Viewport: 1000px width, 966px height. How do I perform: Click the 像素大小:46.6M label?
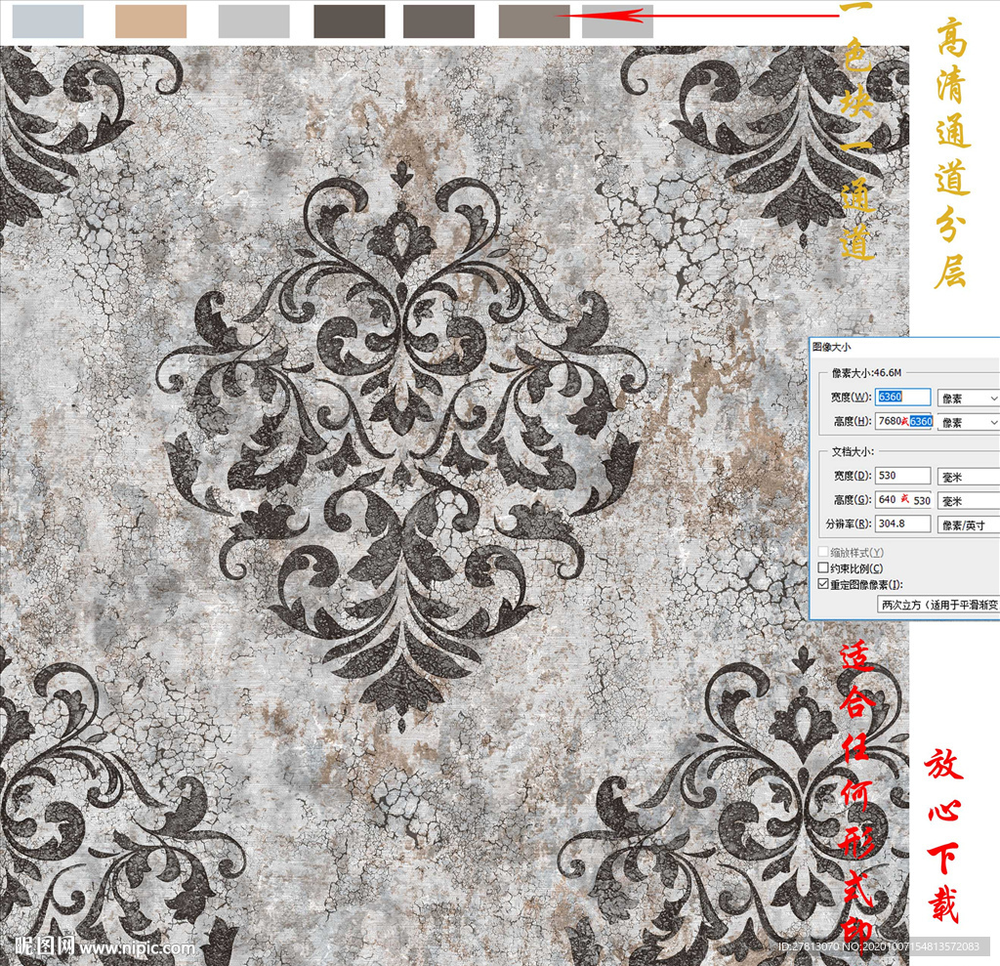click(866, 372)
